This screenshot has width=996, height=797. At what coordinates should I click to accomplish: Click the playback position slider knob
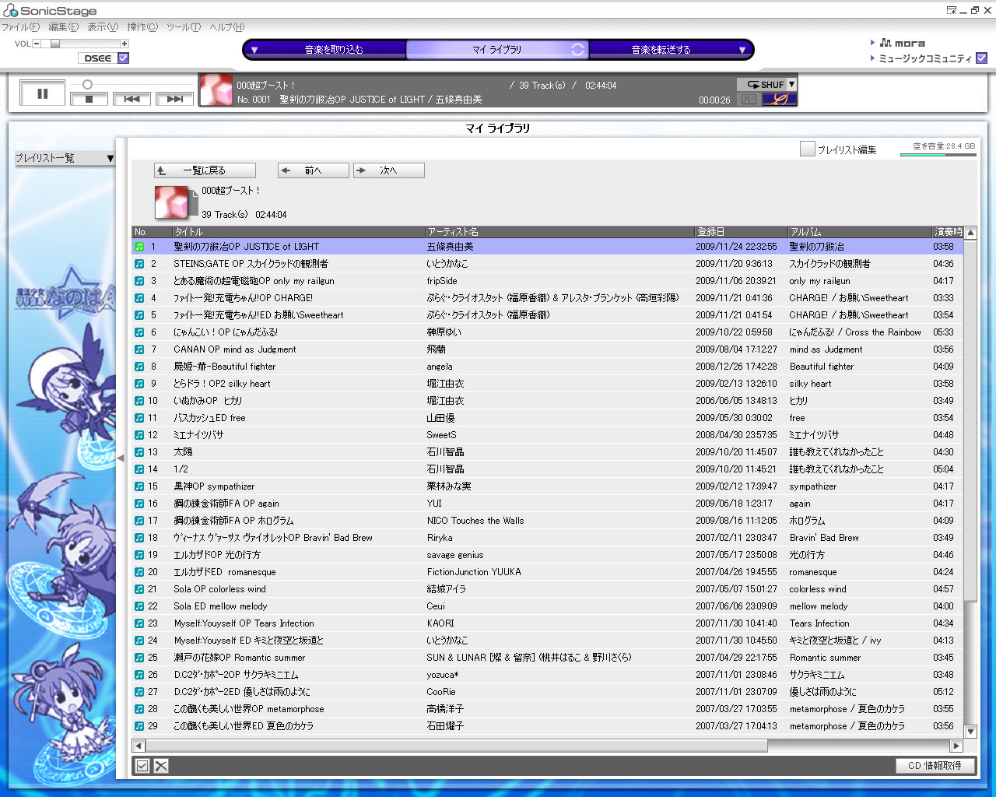[x=87, y=84]
